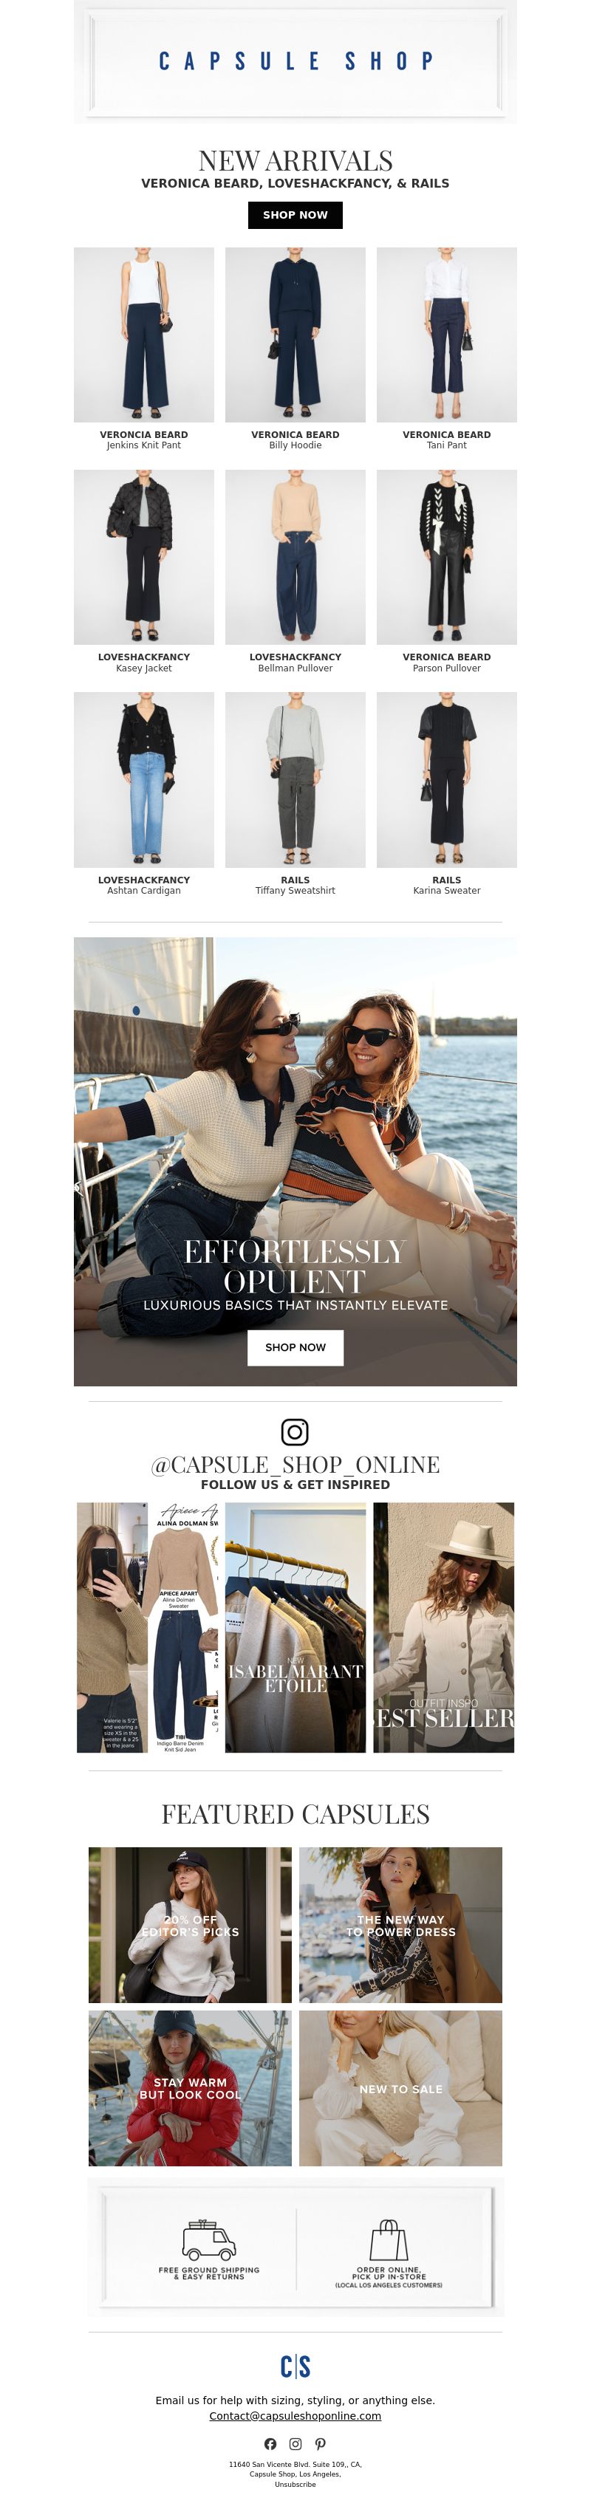Click the white Shop Now button on boat image
This screenshot has width=591, height=2512.
click(x=295, y=1348)
